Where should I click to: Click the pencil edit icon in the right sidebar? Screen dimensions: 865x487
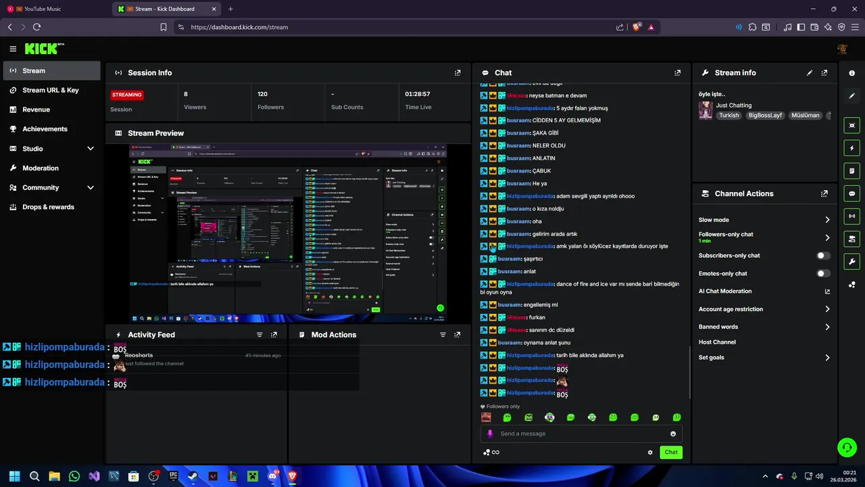coord(851,96)
